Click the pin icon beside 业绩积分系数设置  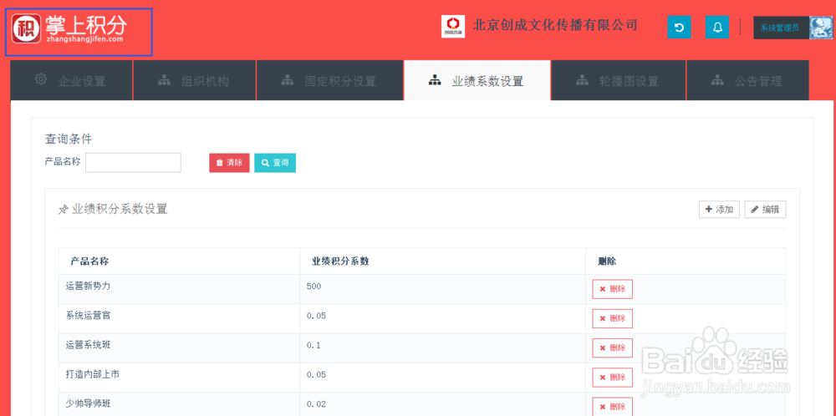[63, 210]
